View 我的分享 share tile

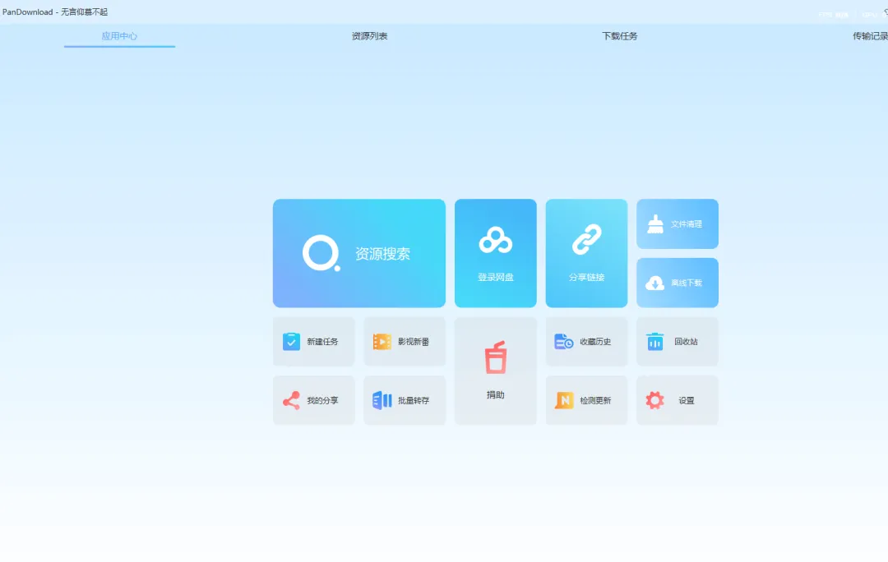(x=314, y=400)
